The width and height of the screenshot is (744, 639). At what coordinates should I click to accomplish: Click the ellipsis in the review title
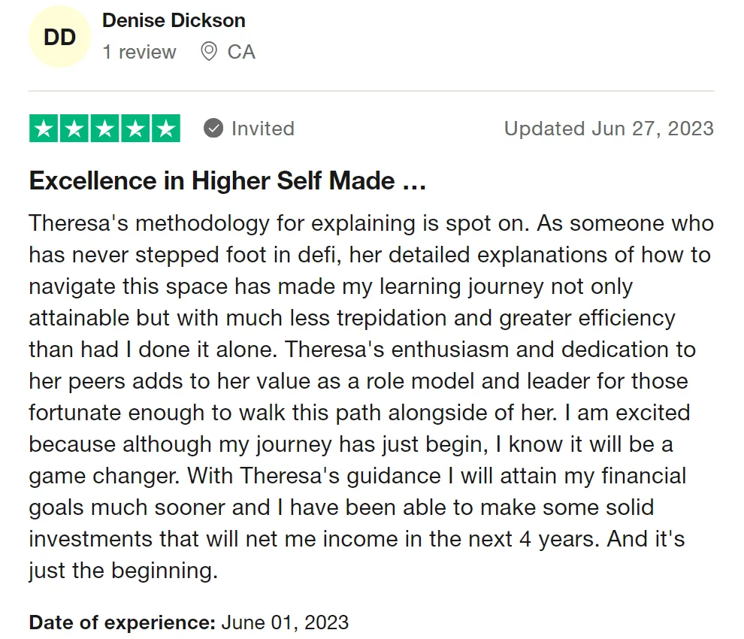414,182
